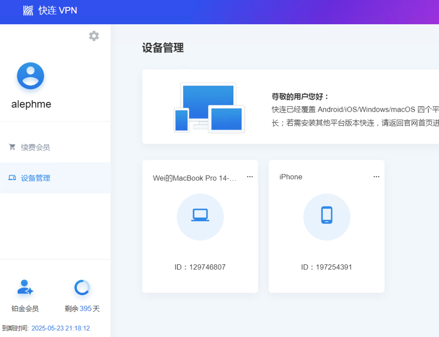
Task: Click the 快连 VPN title text
Action: pyautogui.click(x=58, y=11)
